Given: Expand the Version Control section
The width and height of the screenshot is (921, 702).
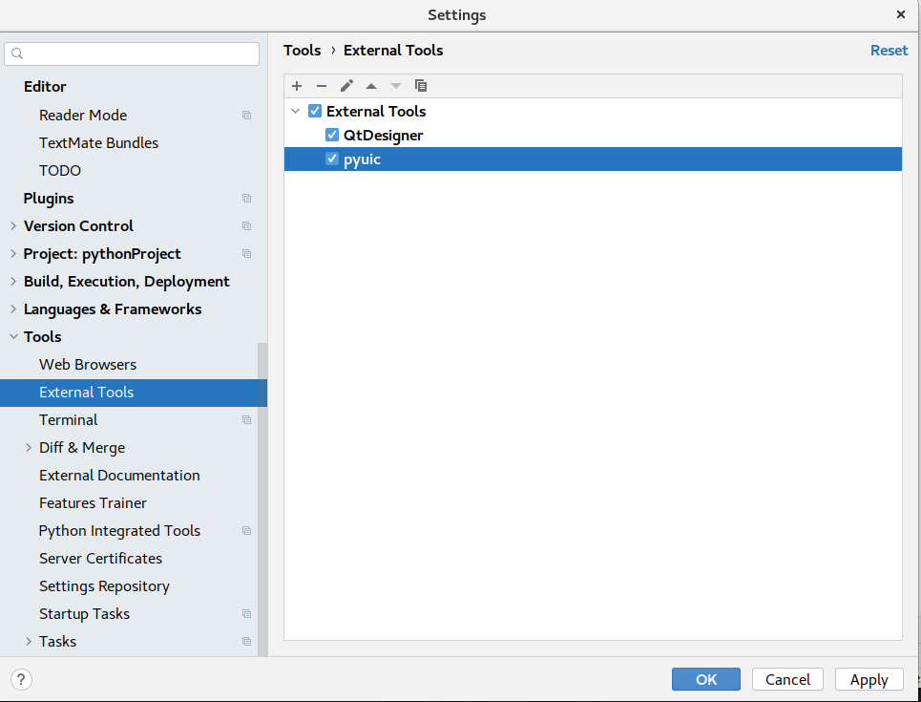Looking at the screenshot, I should (13, 225).
